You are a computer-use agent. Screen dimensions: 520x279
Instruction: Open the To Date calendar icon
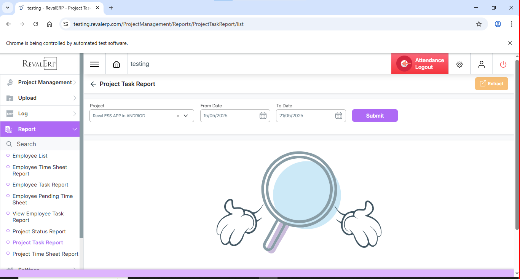point(338,116)
